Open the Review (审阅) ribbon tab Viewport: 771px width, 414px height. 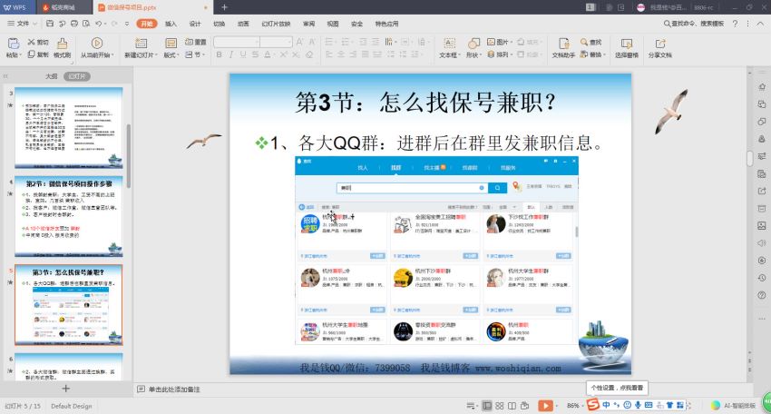coord(308,24)
